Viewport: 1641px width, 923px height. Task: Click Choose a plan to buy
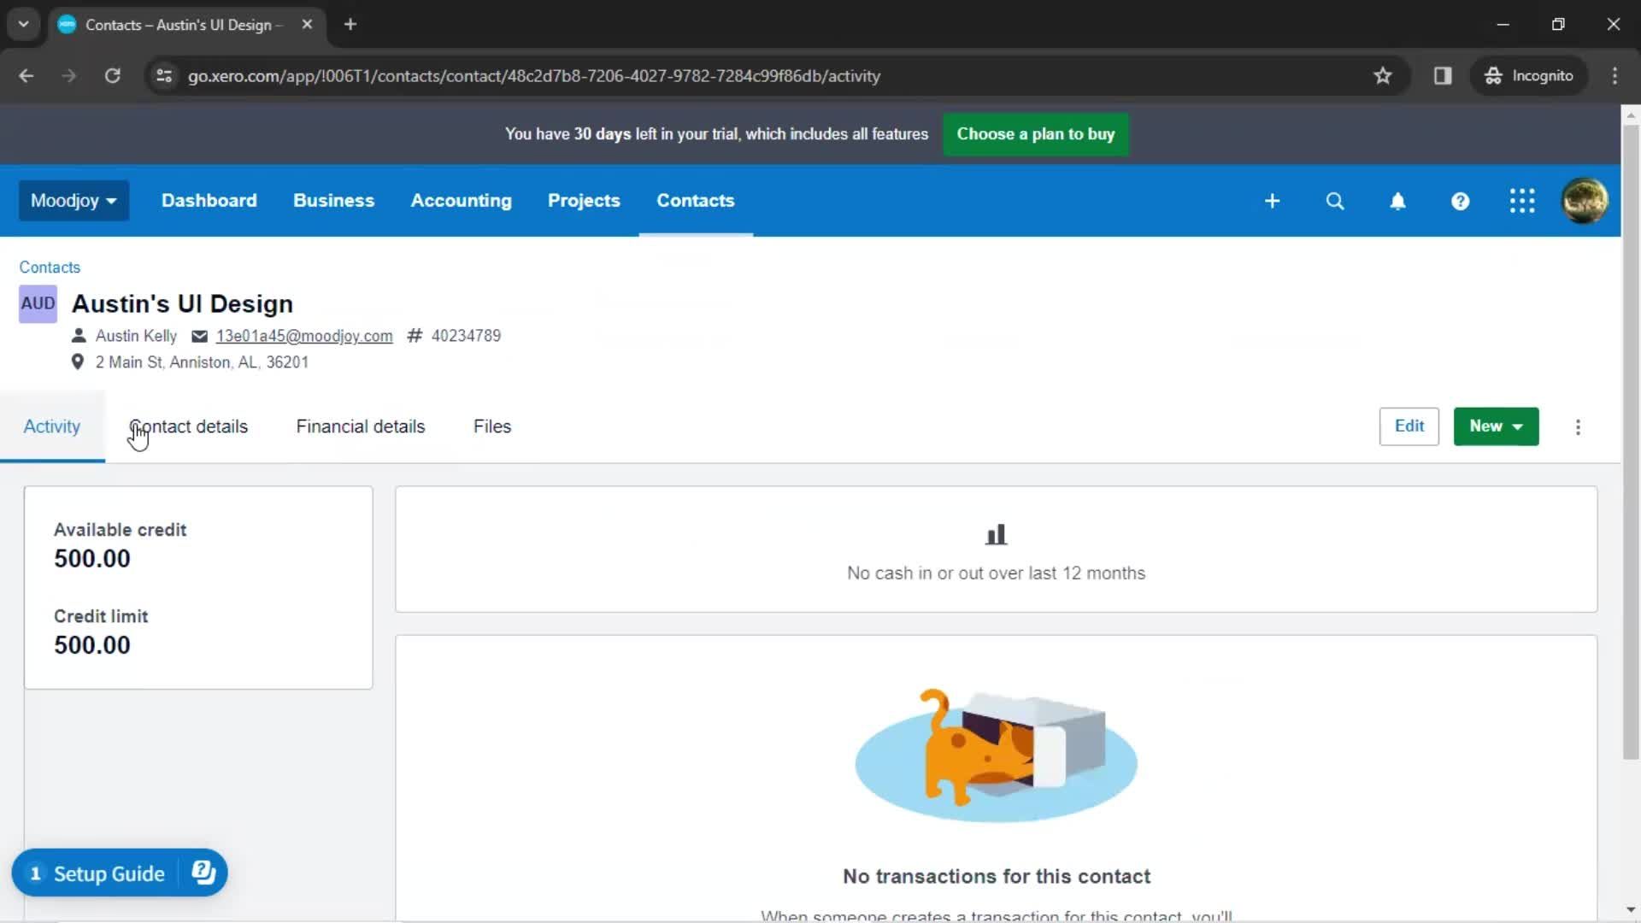(x=1035, y=134)
